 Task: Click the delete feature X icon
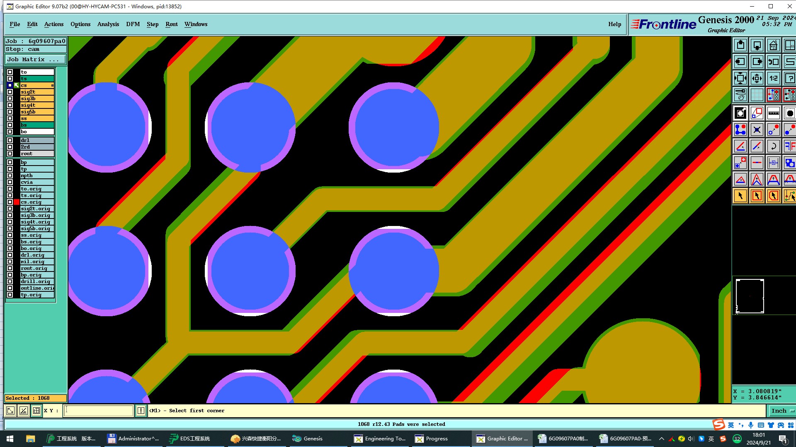(x=757, y=130)
